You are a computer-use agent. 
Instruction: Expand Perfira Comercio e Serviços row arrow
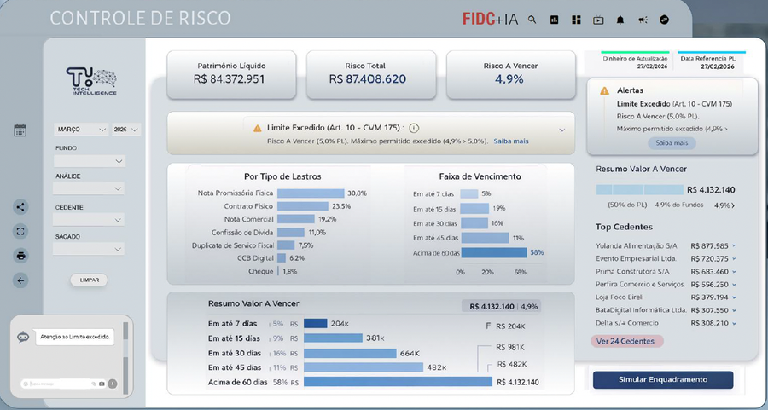point(734,284)
